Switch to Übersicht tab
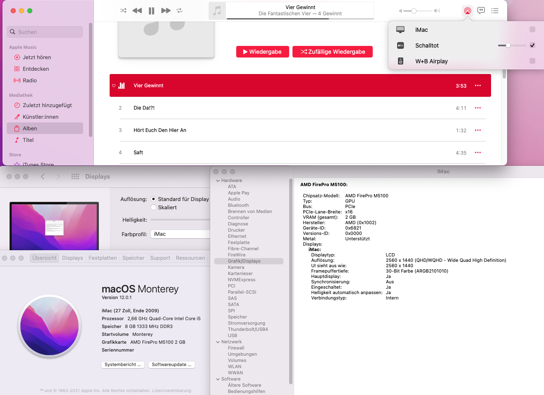Screen dimensions: 544x395 (44, 258)
